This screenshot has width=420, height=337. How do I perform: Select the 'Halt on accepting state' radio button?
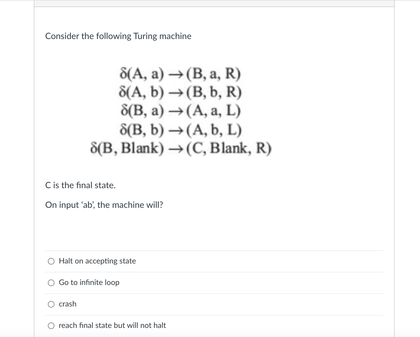[x=51, y=261]
